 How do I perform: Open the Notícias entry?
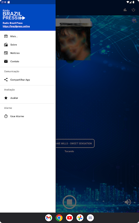[x=28, y=53]
